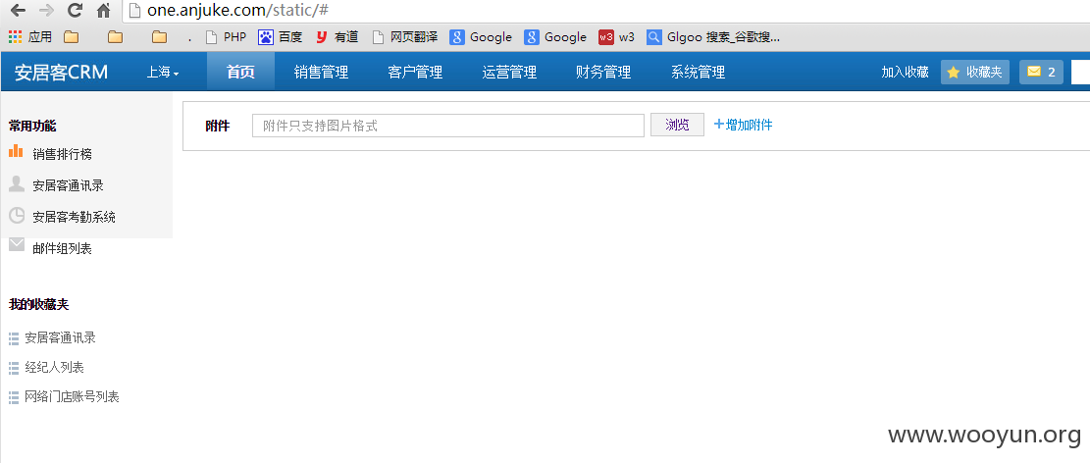Open messages envelope showing 2
Screen dimensions: 1090x463
click(x=1041, y=72)
